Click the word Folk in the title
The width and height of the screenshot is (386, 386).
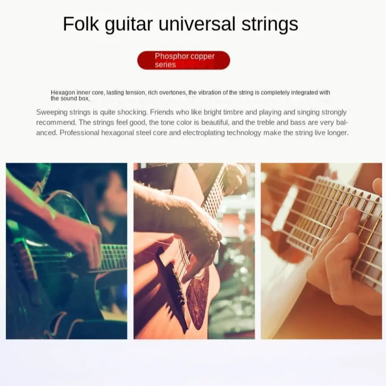click(x=81, y=24)
